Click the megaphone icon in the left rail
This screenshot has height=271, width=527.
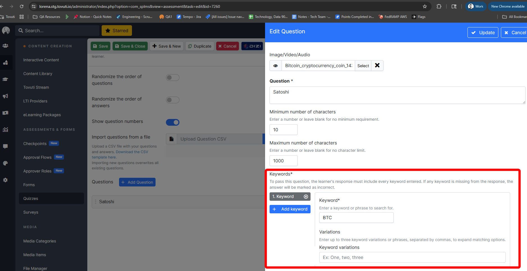pos(5,96)
